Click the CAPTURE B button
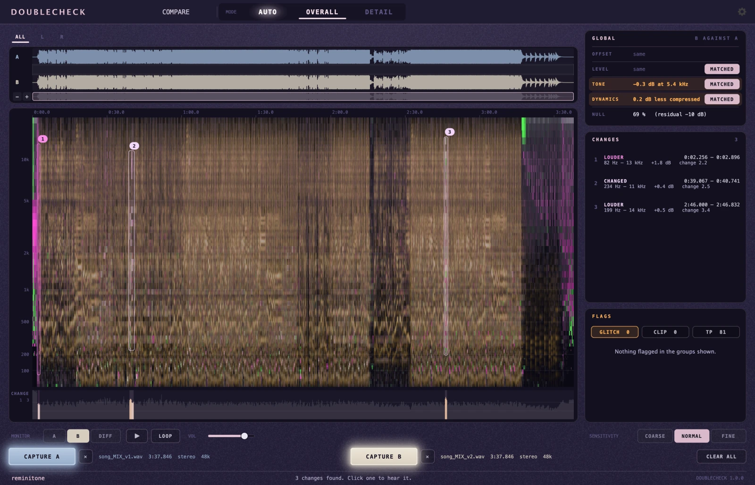 click(x=384, y=457)
